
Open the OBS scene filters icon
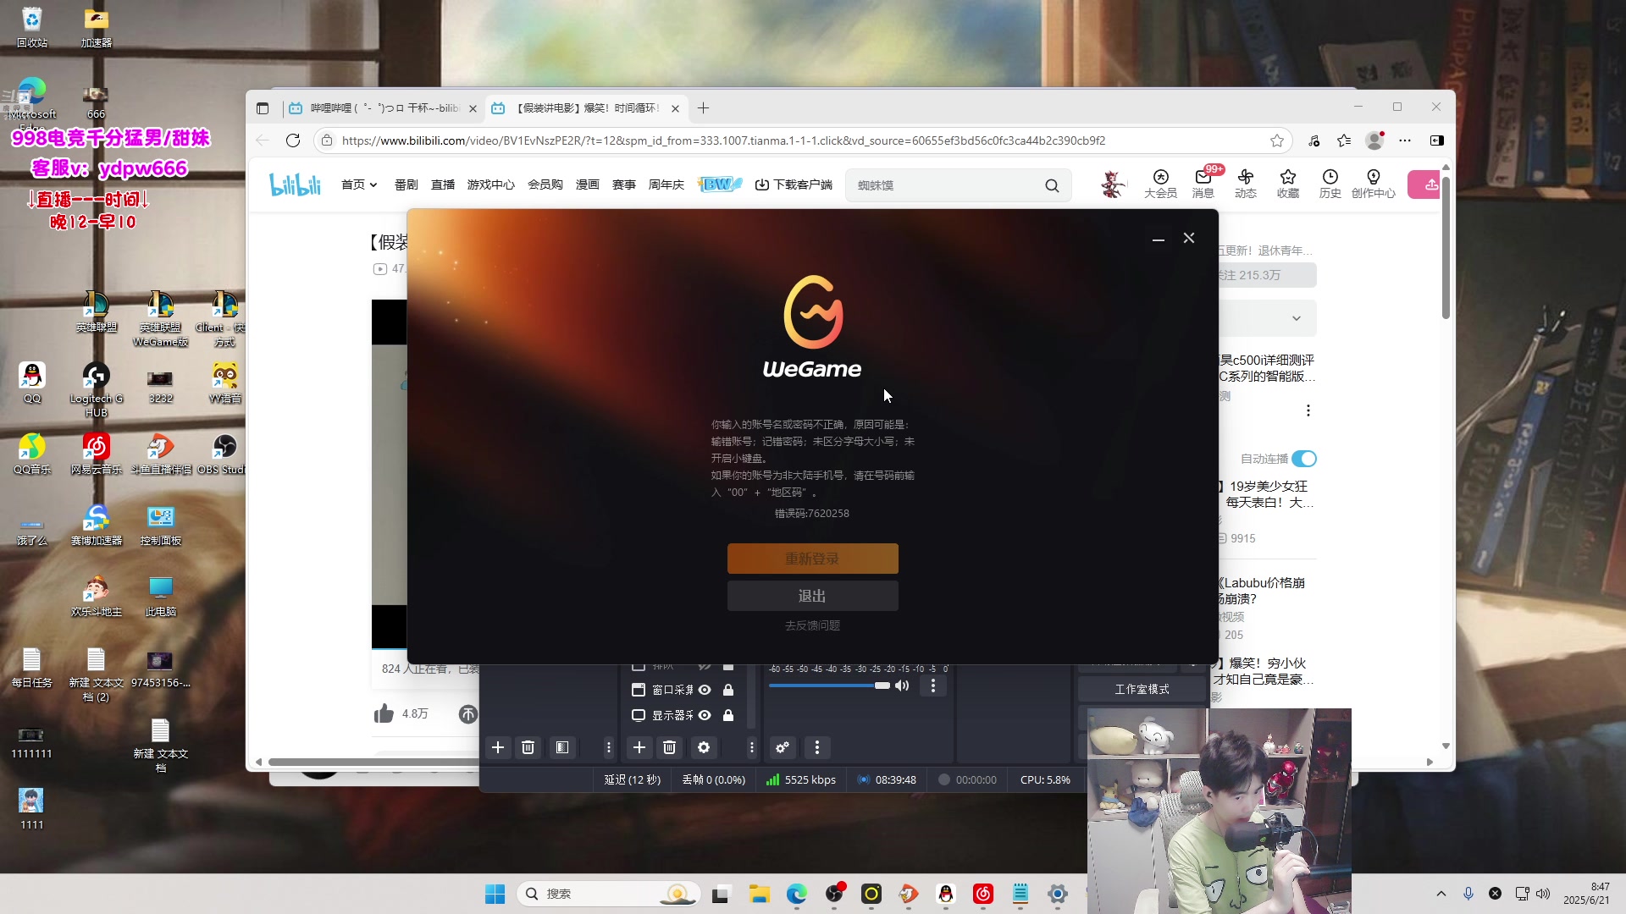click(562, 747)
